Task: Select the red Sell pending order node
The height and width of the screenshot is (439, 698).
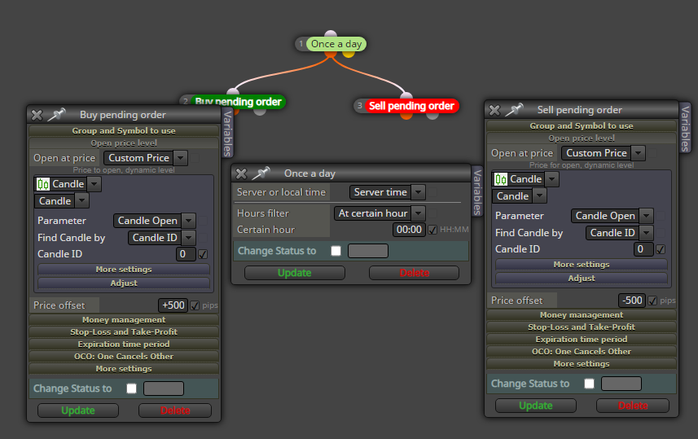Action: tap(411, 106)
